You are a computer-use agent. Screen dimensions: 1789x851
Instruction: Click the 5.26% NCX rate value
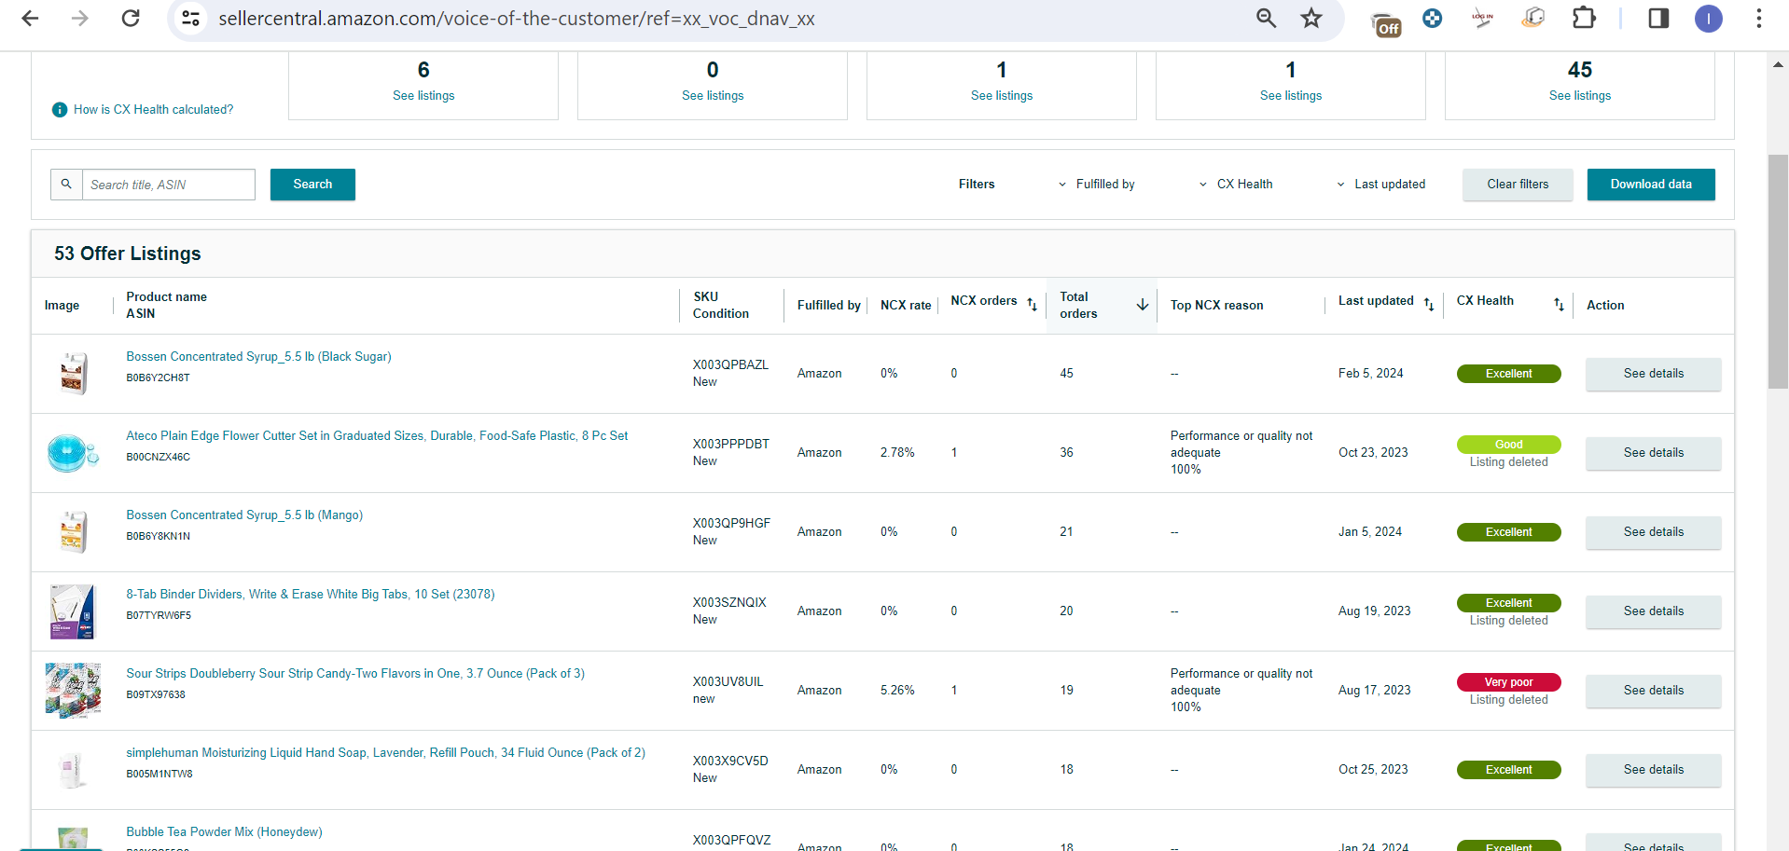(897, 691)
